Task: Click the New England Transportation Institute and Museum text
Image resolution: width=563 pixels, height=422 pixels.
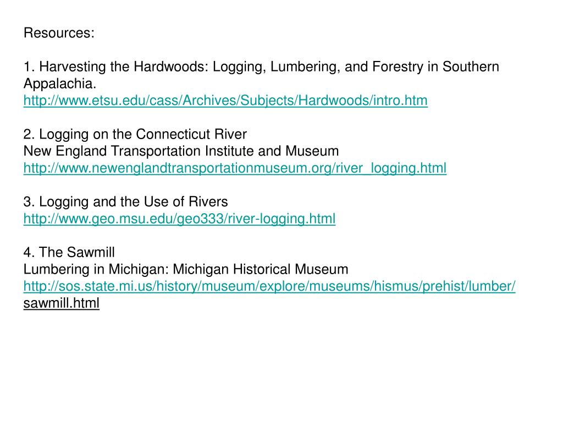Action: click(181, 151)
